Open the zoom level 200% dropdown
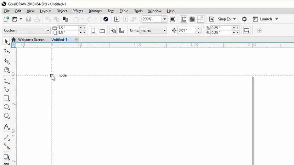The image size is (294, 165). [x=165, y=19]
